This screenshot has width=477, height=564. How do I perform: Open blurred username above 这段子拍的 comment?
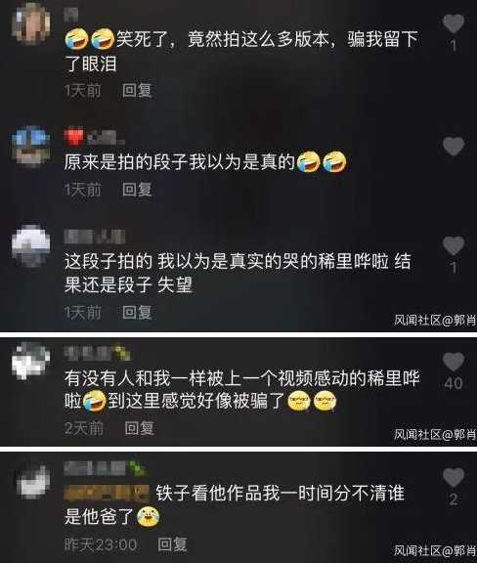[94, 237]
